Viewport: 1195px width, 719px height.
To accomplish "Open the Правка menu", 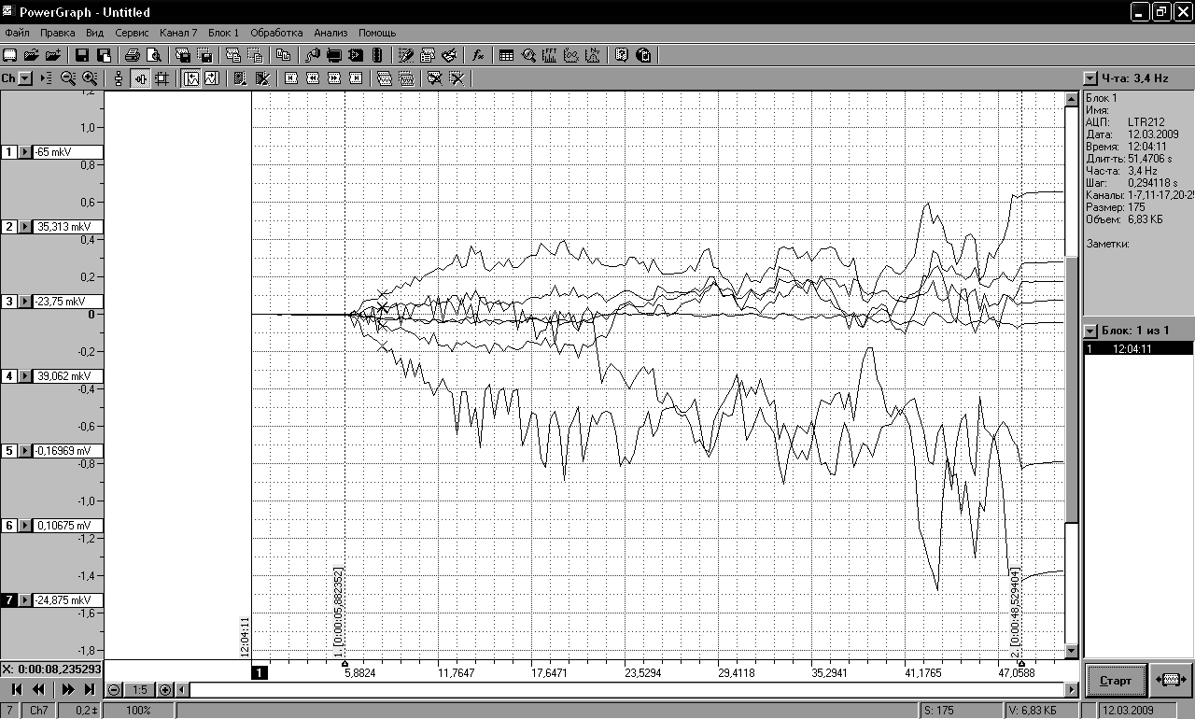I will tap(57, 33).
